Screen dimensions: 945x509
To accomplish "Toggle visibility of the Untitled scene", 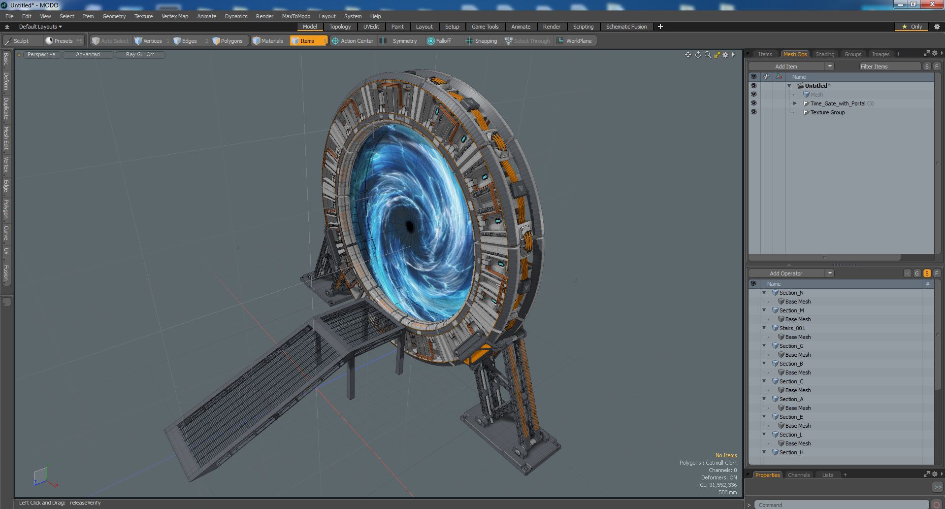I will pos(753,86).
